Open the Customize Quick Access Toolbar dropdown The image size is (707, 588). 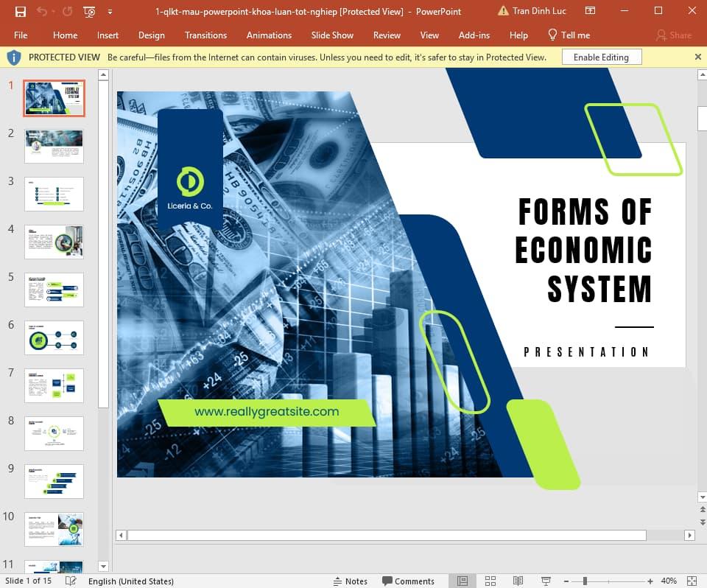coord(110,12)
